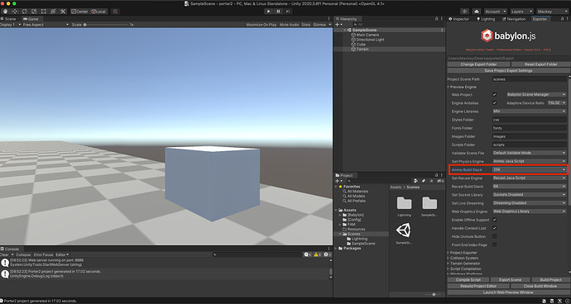Select the Rect transform tool
This screenshot has width=571, height=304.
coord(43,12)
